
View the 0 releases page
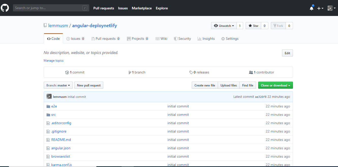click(199, 72)
